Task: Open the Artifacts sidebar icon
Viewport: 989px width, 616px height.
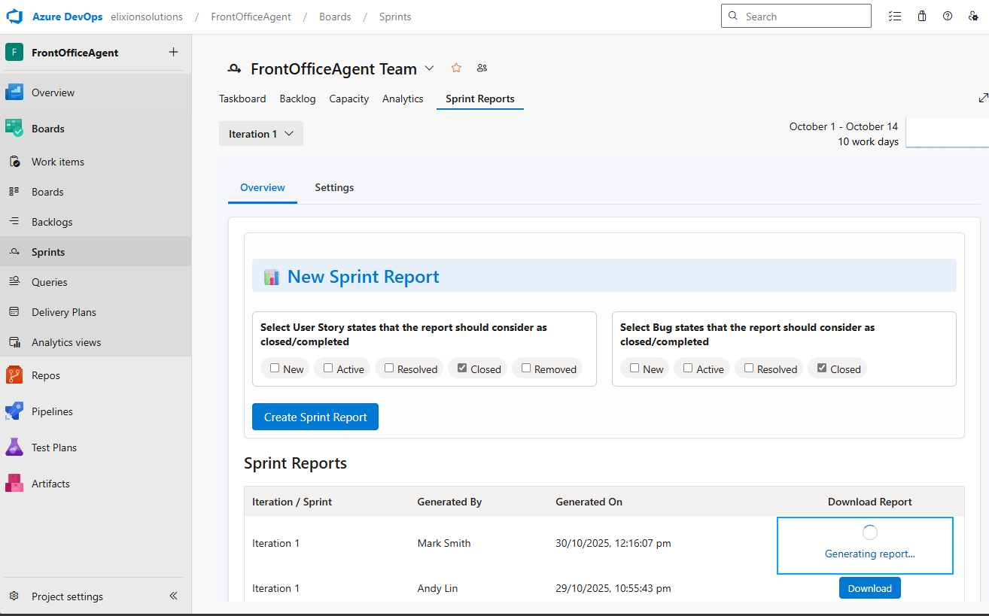Action: pos(14,484)
